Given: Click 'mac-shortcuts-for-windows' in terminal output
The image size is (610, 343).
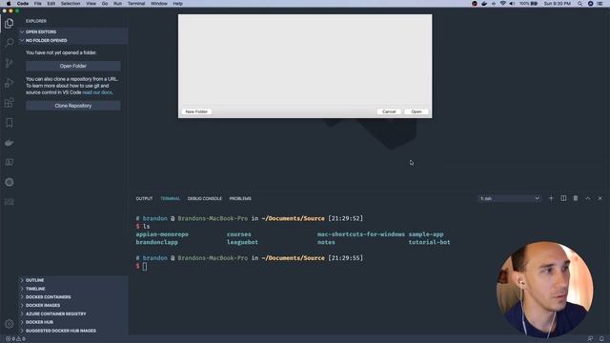Looking at the screenshot, I should (x=360, y=234).
